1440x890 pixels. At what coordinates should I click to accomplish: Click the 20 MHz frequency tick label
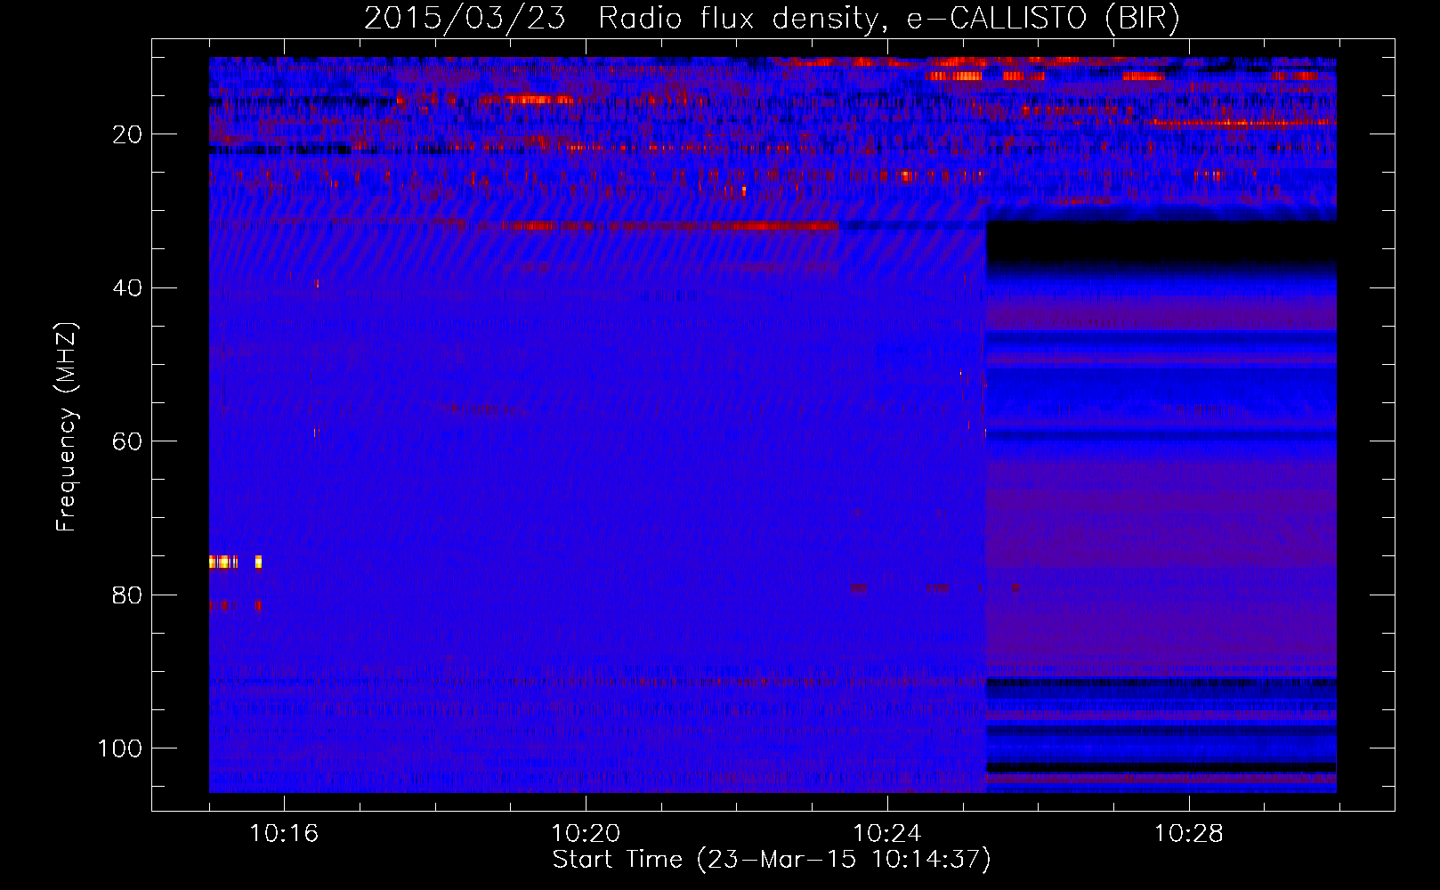127,134
